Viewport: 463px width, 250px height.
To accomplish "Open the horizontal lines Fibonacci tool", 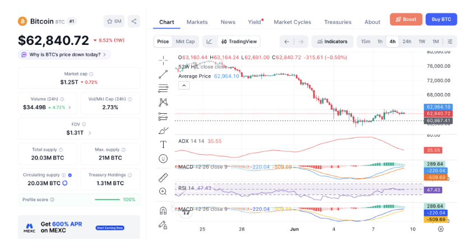I will (x=163, y=88).
